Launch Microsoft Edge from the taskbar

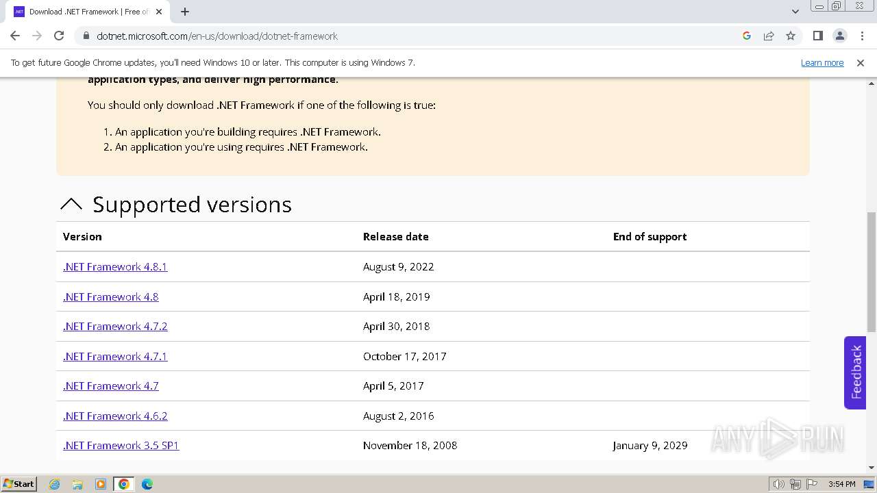(147, 484)
